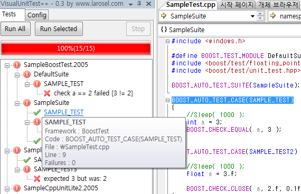301x194 pixels.
Task: Select the SampleSuite tree label
Action: click(x=51, y=103)
